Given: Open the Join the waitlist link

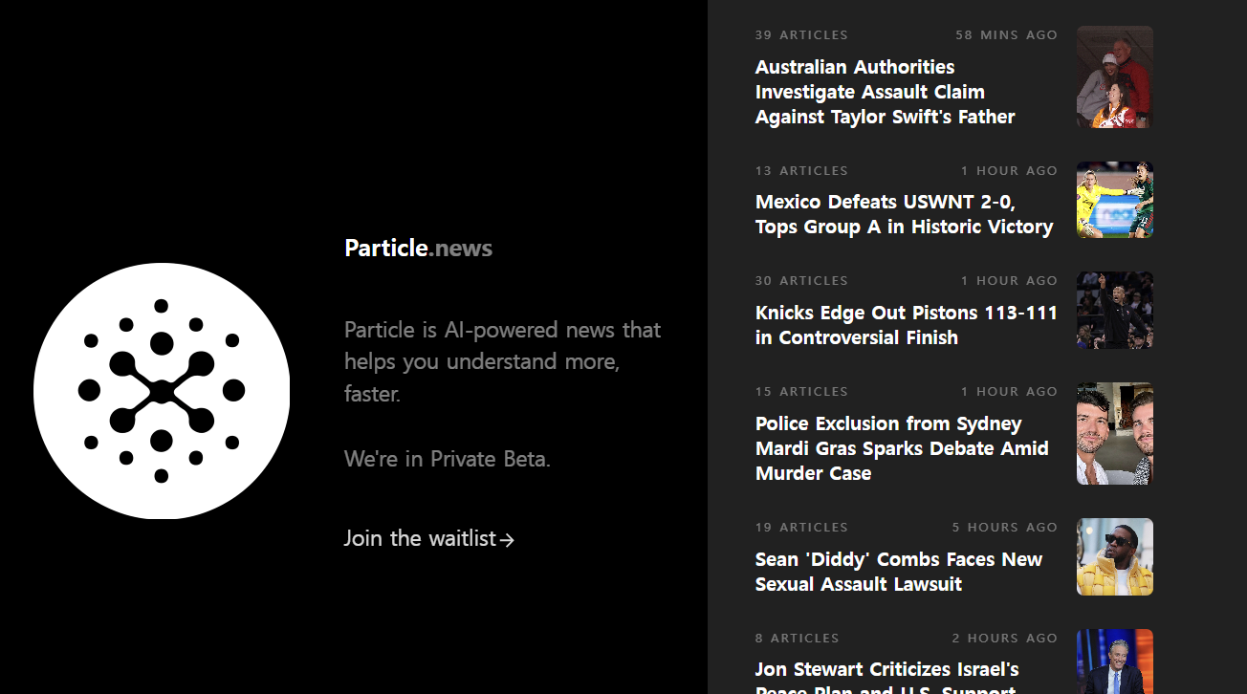Looking at the screenshot, I should pos(420,539).
